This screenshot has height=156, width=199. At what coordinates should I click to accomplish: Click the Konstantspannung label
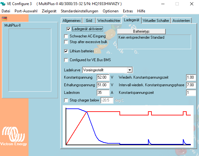tap(78, 77)
